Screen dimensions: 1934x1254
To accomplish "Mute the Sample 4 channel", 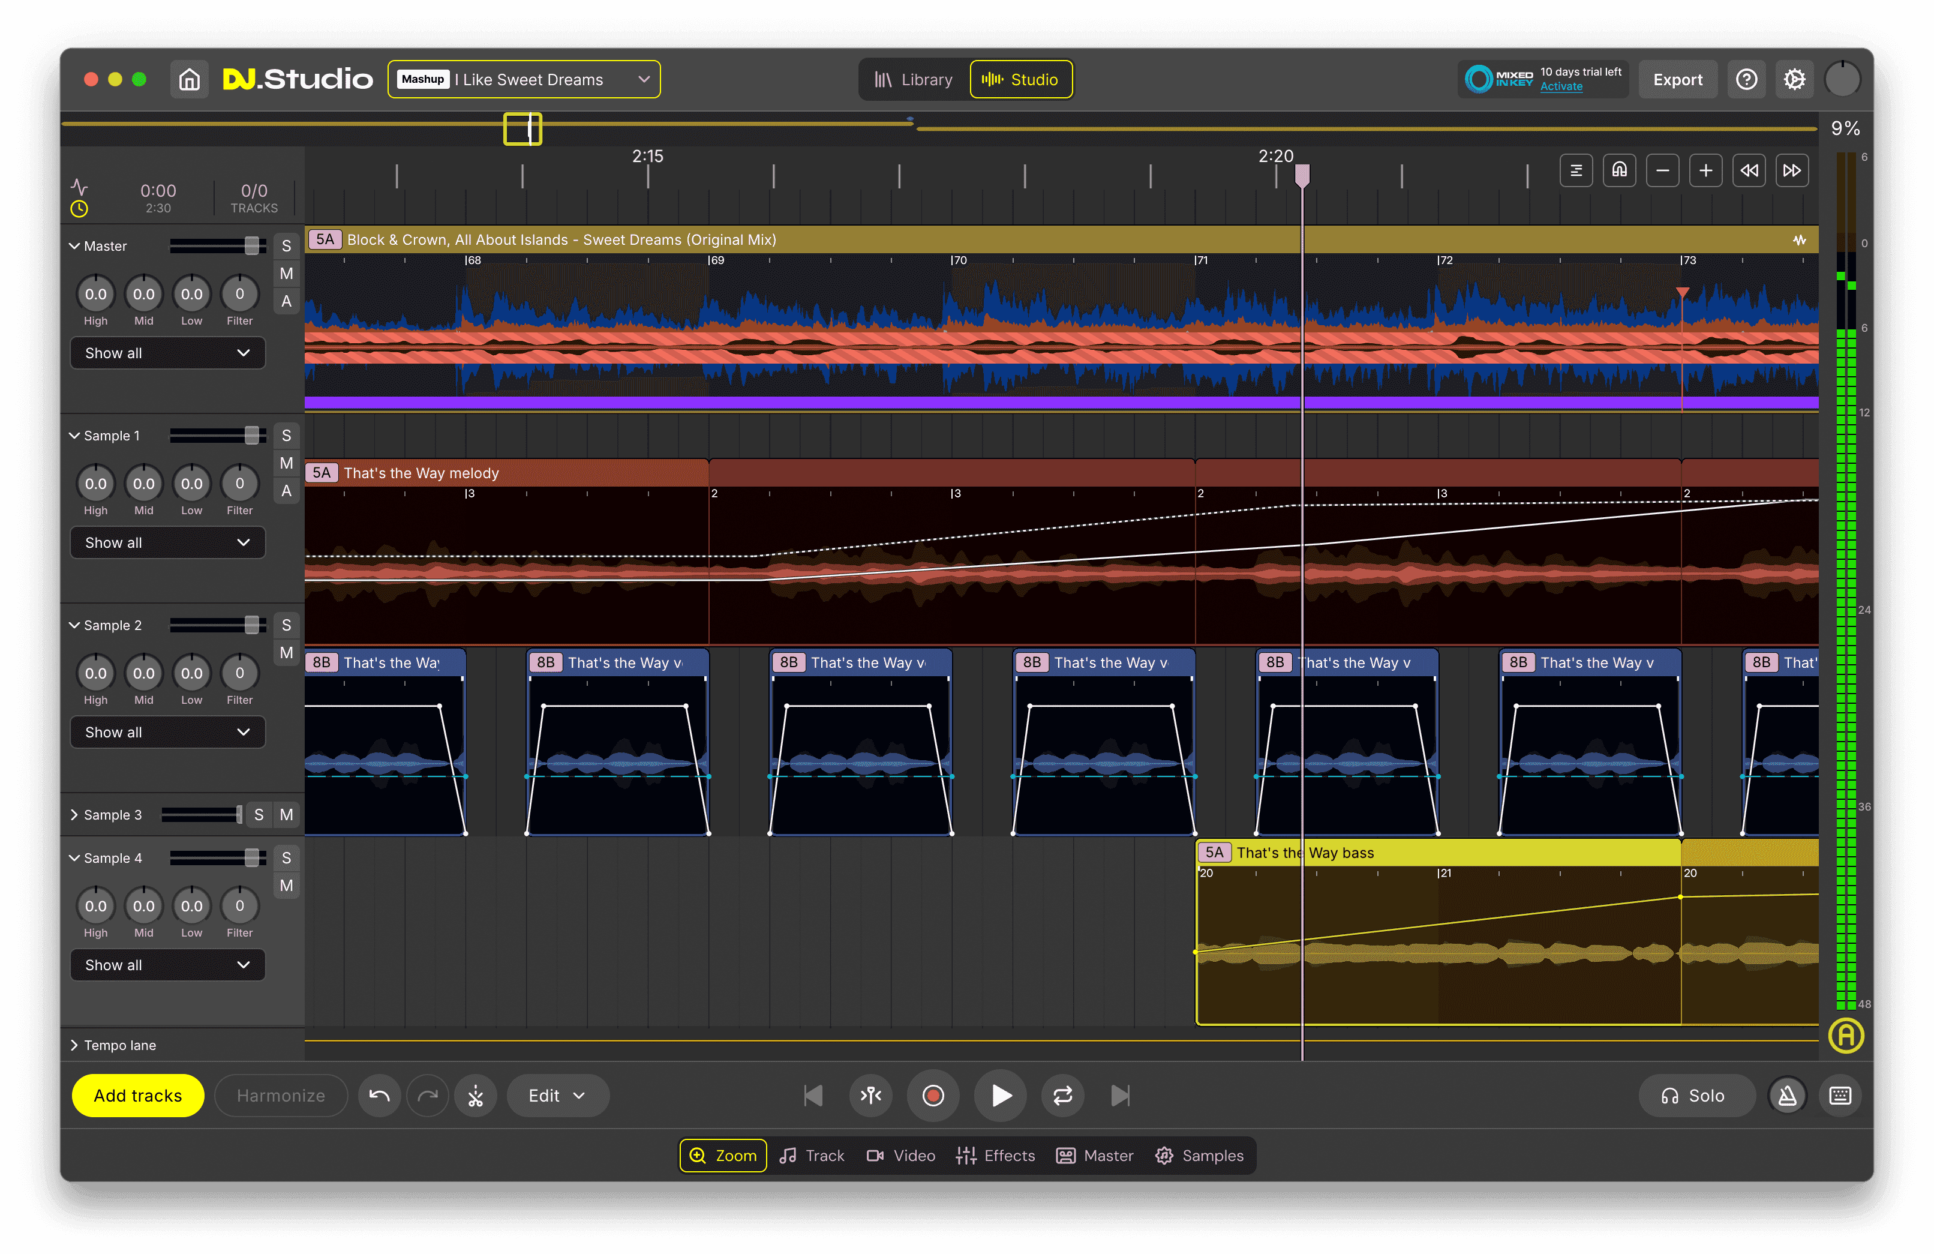I will click(x=286, y=885).
